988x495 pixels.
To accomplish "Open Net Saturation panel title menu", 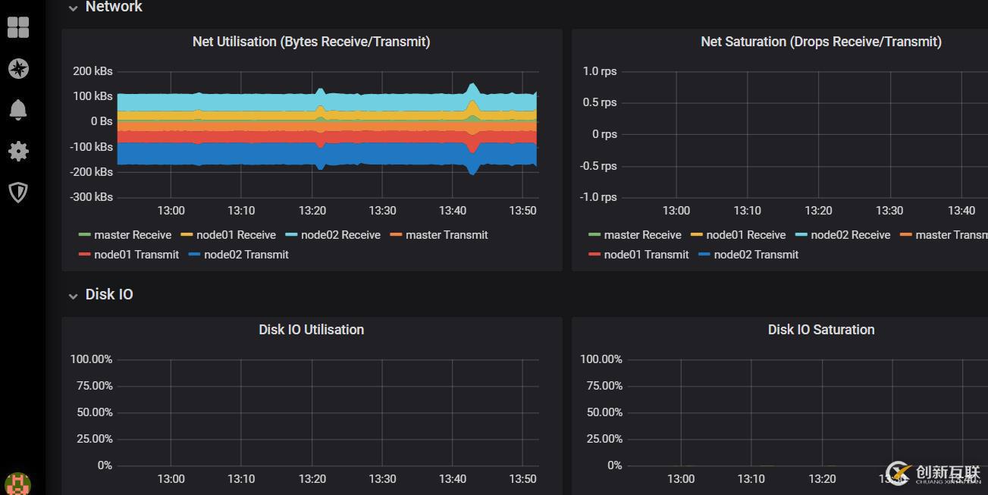I will coord(820,42).
